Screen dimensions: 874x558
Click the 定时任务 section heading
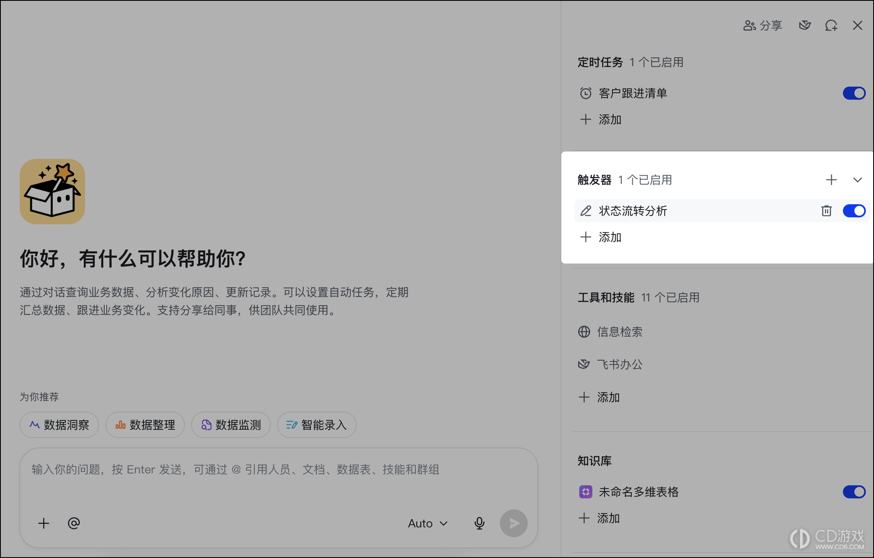click(600, 62)
